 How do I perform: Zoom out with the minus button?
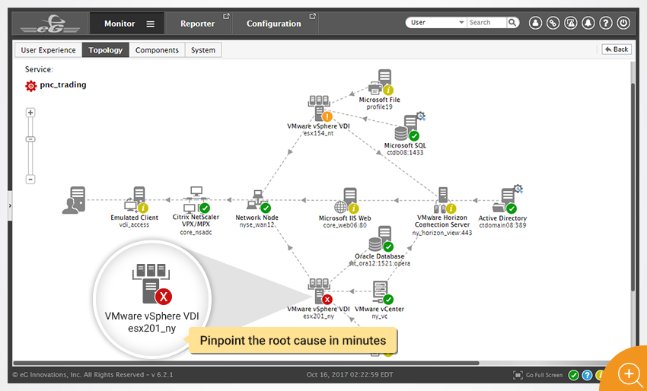click(x=30, y=180)
